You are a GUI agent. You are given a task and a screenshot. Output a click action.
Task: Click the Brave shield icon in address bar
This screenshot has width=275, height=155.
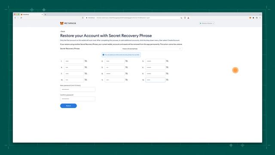coord(185,18)
